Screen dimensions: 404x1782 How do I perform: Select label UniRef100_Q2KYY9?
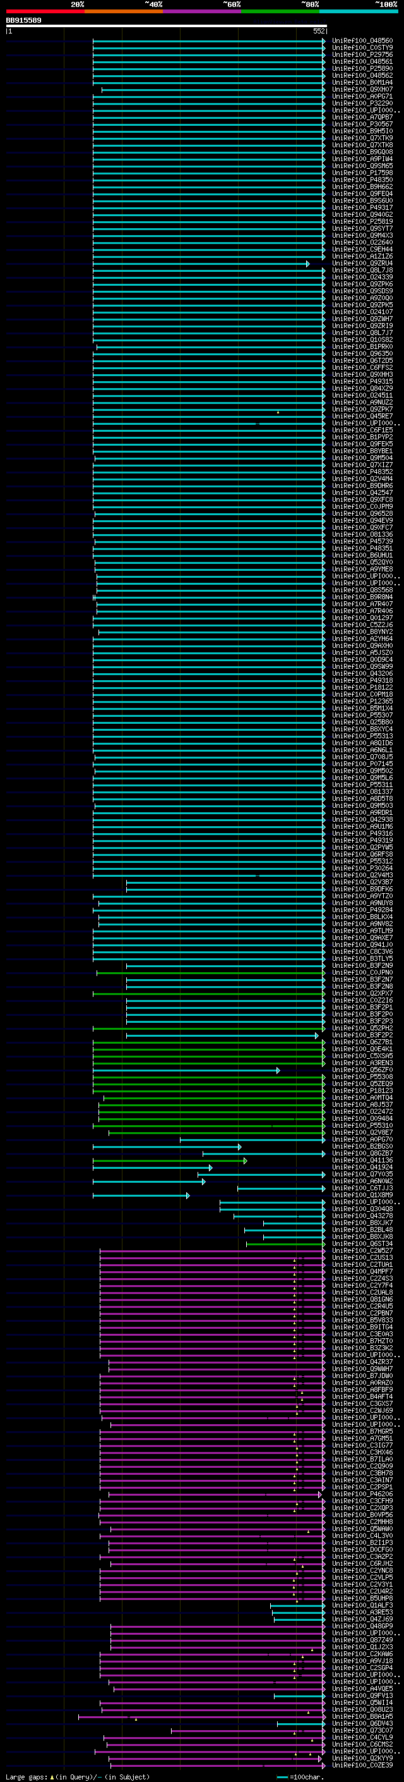point(362,1759)
